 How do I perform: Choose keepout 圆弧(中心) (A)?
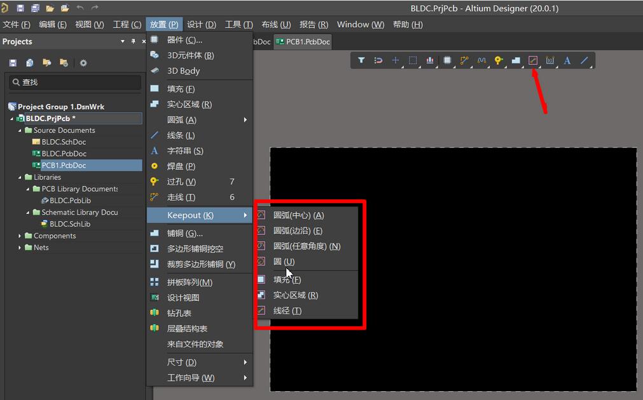click(x=307, y=215)
